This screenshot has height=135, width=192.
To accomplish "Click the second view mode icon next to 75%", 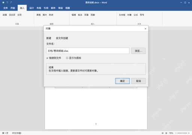I will (x=166, y=133).
